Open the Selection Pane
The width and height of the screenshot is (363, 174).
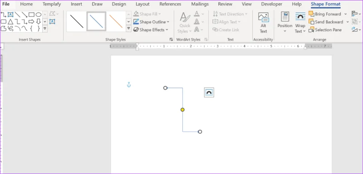(325, 30)
